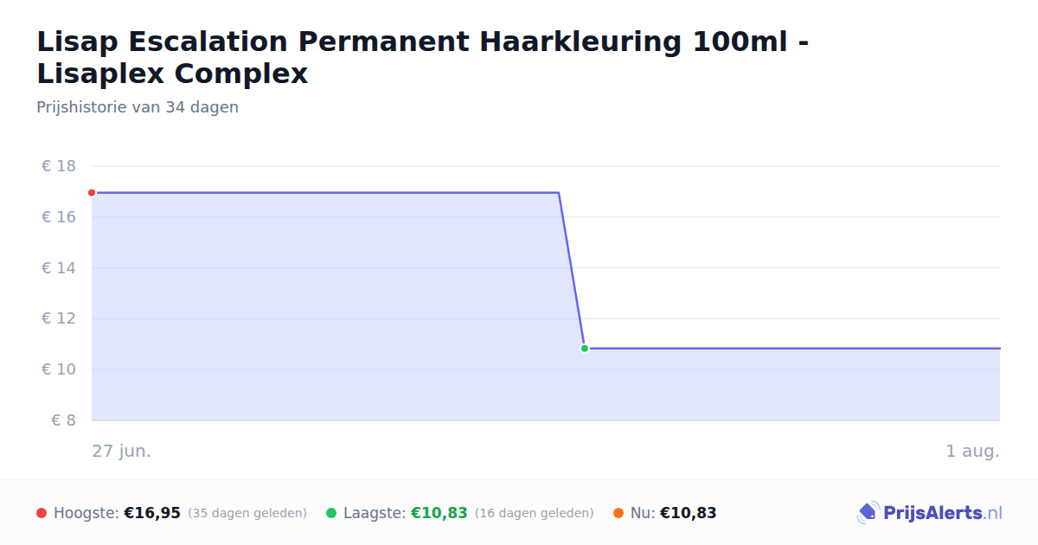Click the green Laagste €10,83 value
The height and width of the screenshot is (545, 1038).
pos(439,513)
